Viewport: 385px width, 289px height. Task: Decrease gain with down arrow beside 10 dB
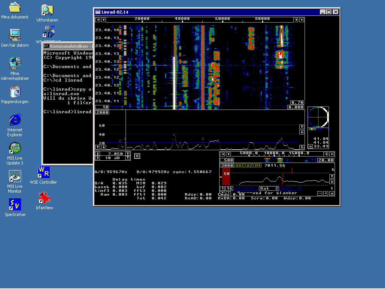(98, 158)
